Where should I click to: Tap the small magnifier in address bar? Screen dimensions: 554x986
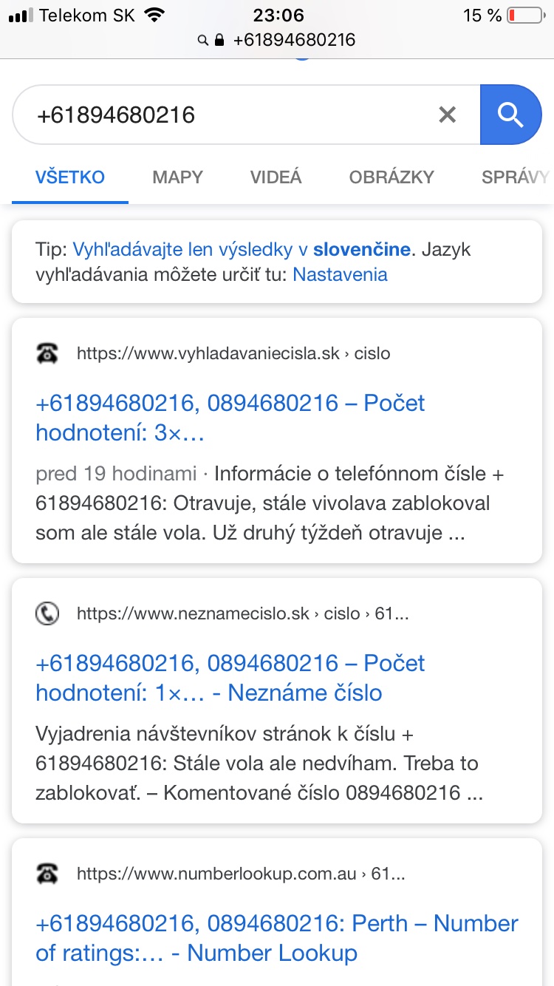point(203,40)
